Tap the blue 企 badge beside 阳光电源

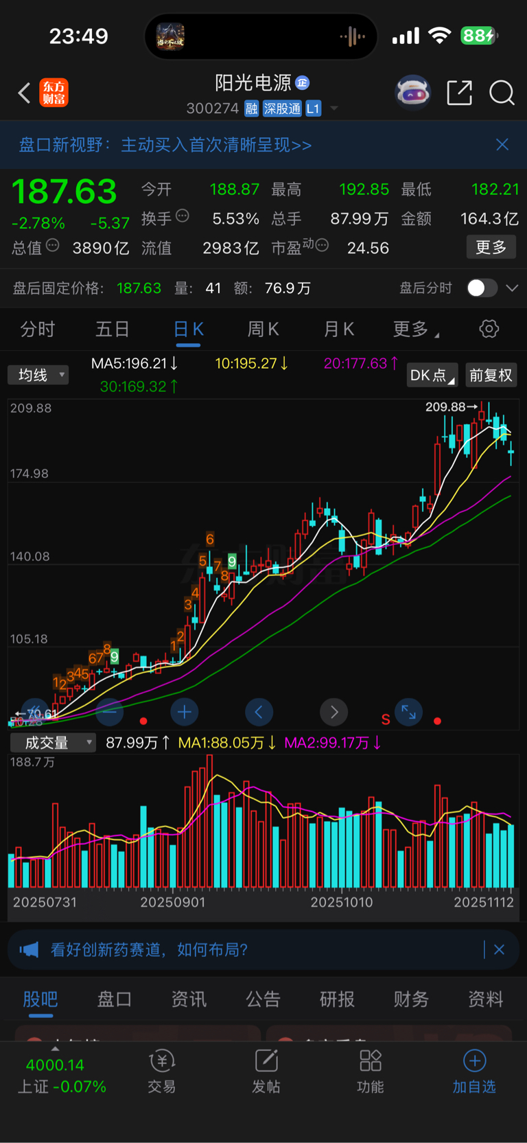(302, 83)
